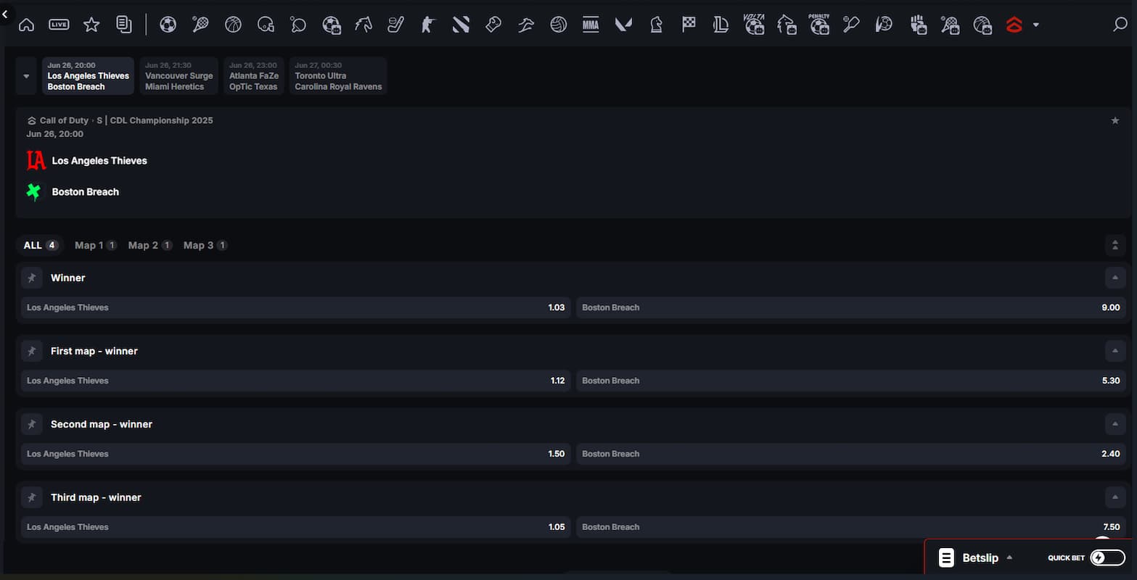Bet Boston Breach first map 5.30
This screenshot has width=1137, height=580.
[x=851, y=381]
